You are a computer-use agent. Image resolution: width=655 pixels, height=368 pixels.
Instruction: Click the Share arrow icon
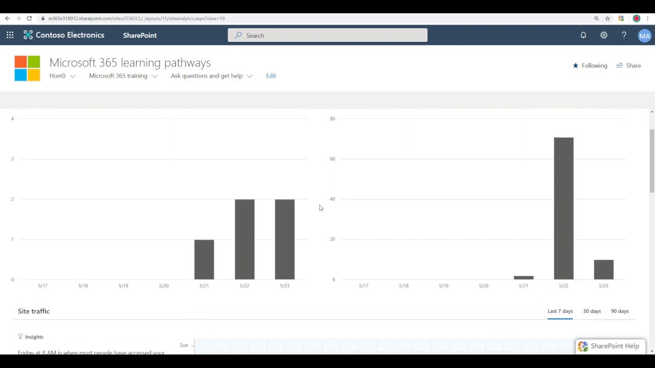tap(620, 65)
